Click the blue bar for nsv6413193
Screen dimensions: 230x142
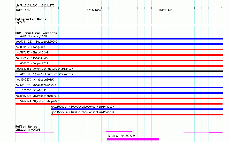tap(119, 88)
